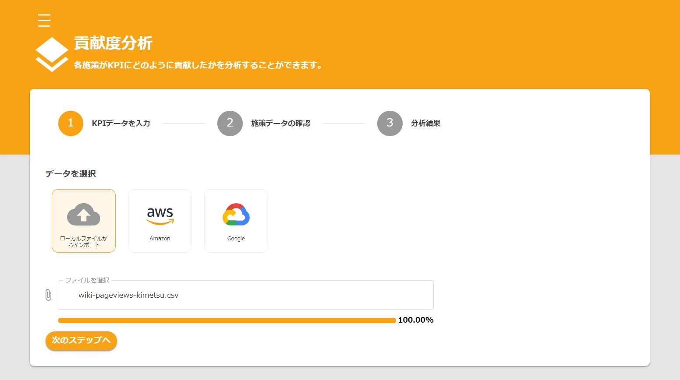Choose the AWS Amazon logo
Screen dimensions: 680x380
[160, 216]
